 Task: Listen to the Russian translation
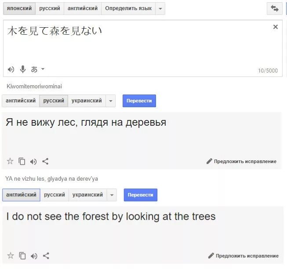coord(33,162)
